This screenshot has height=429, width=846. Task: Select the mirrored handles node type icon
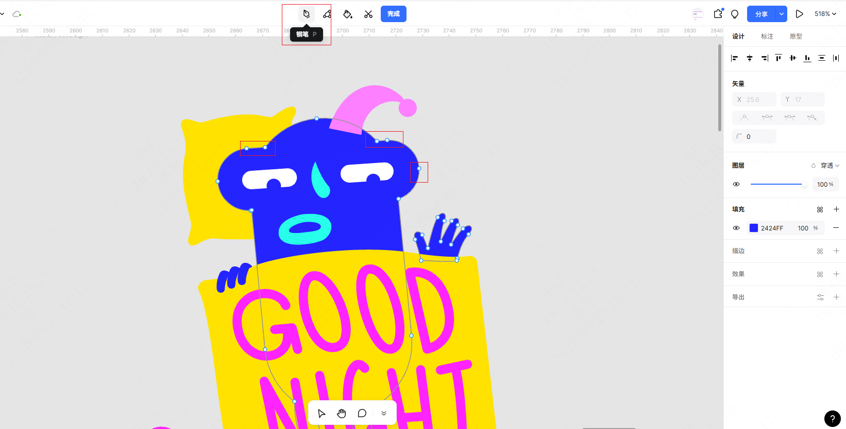(x=767, y=118)
